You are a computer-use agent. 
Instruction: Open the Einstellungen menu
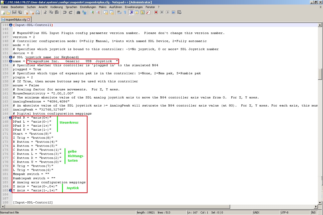[88, 7]
